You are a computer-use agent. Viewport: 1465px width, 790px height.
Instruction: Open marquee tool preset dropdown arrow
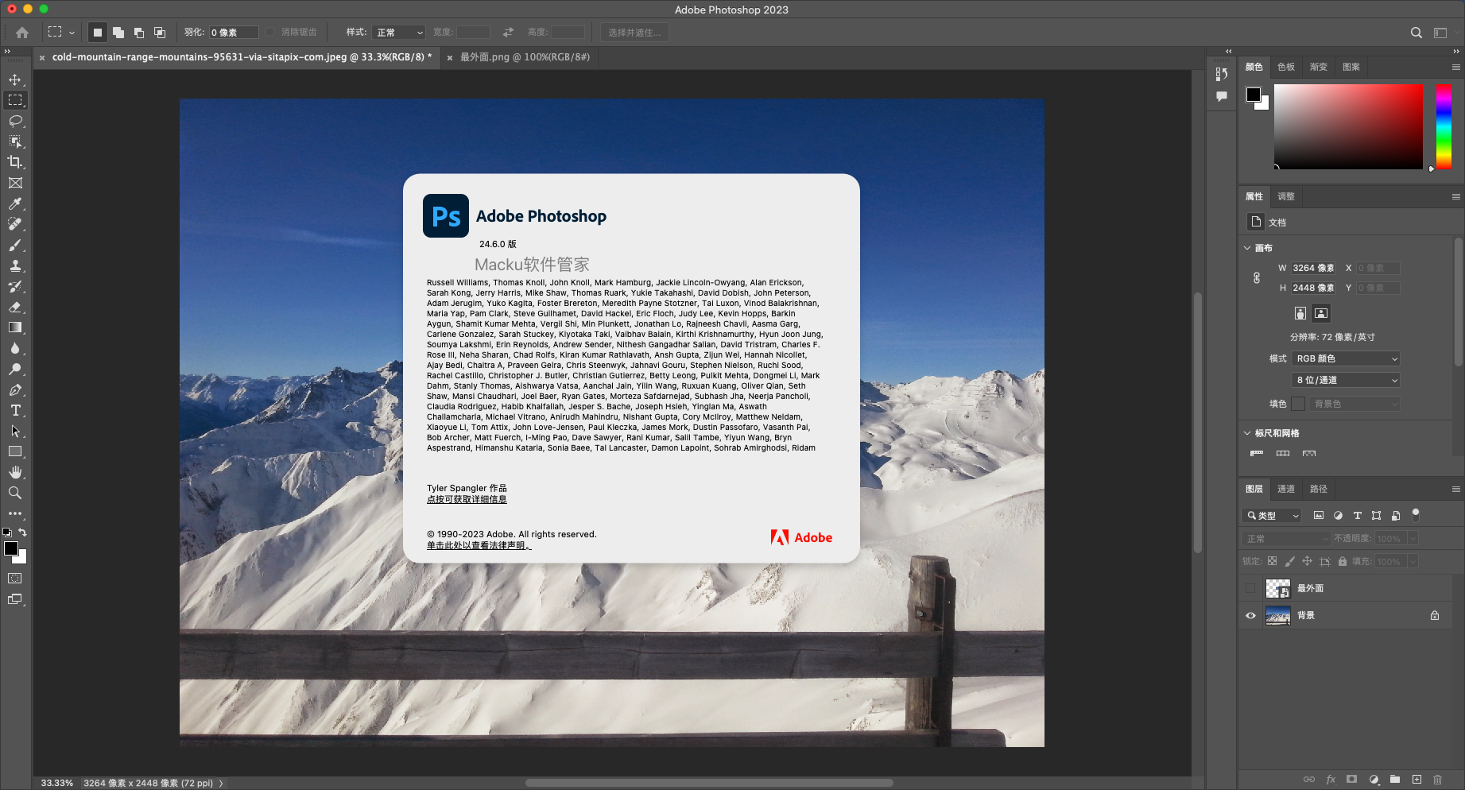click(72, 33)
